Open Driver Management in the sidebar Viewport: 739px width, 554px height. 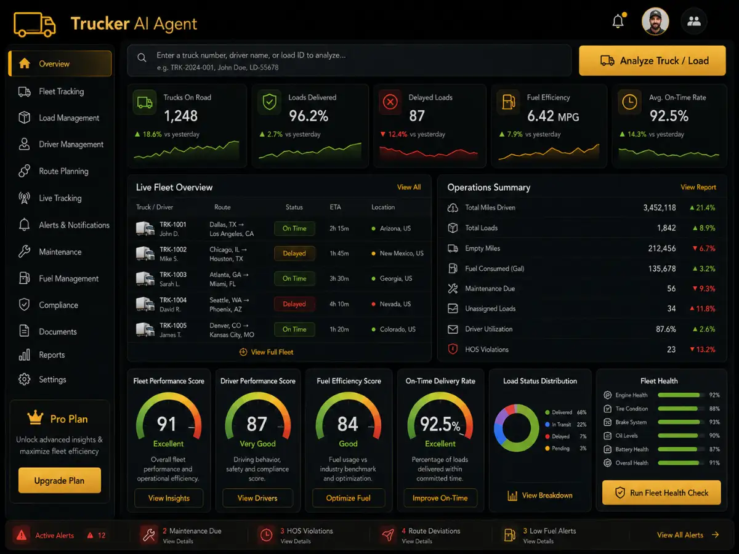point(60,144)
